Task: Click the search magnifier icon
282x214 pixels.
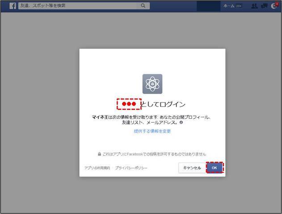Action: click(x=143, y=6)
